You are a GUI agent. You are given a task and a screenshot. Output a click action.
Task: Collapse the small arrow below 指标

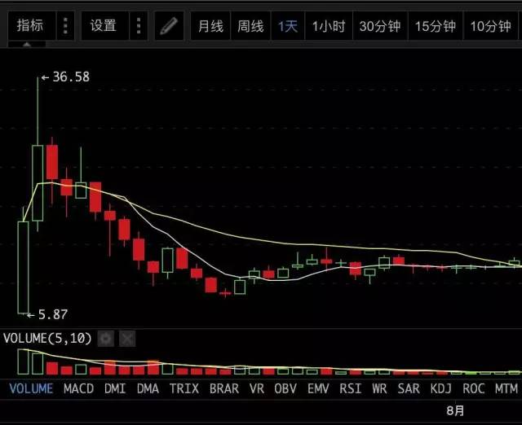27,44
